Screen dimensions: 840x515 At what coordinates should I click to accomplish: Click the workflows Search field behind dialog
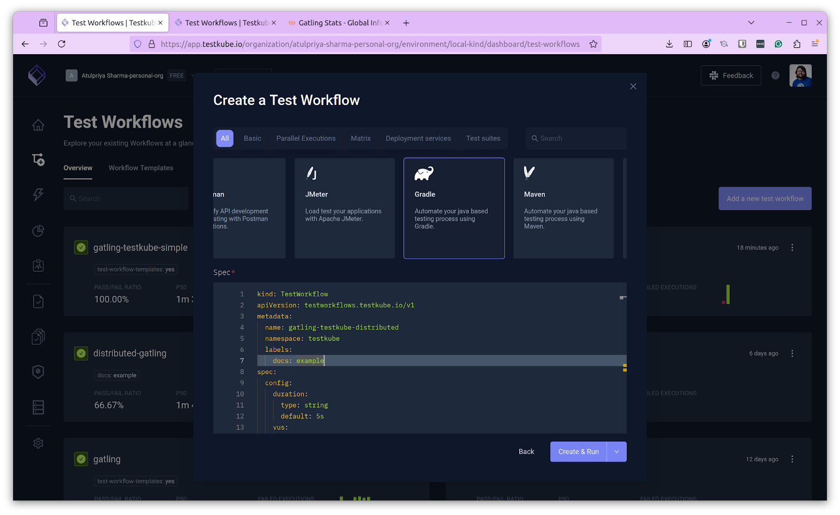126,199
